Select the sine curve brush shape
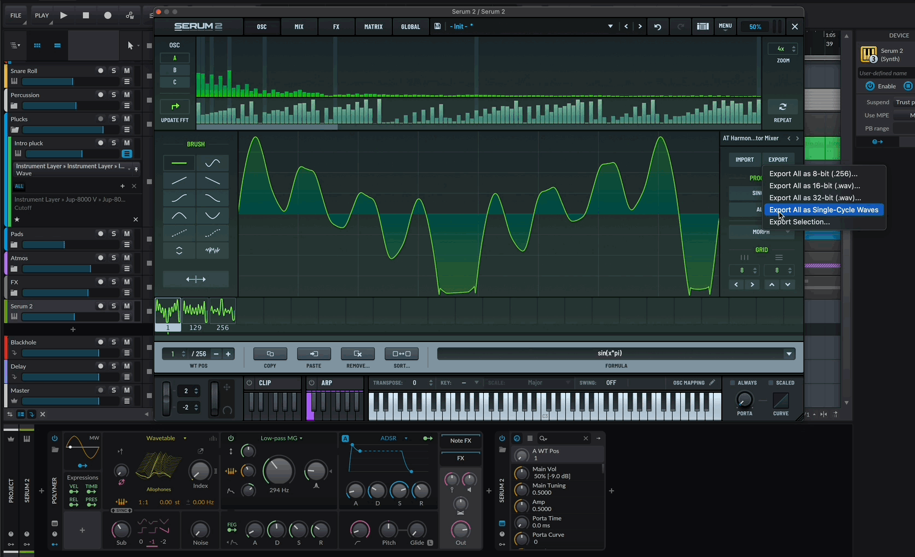Viewport: 915px width, 557px height. (x=212, y=163)
